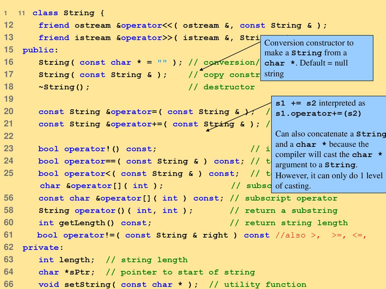This screenshot has width=386, height=289.
Task: Click the red '//also >, >=, <=,' comment
Action: tap(321, 235)
